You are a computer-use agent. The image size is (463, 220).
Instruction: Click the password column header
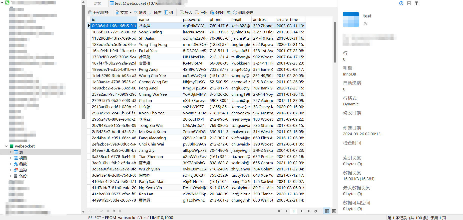194,19
